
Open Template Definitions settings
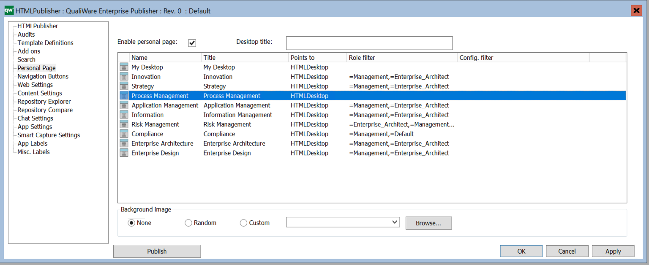[x=45, y=43]
